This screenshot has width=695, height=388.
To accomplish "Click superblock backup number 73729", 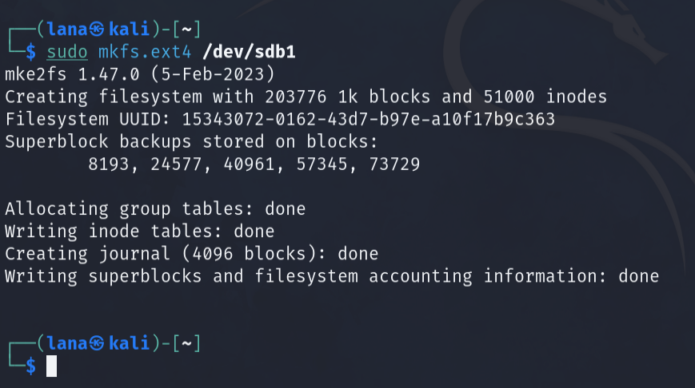I will pyautogui.click(x=394, y=164).
